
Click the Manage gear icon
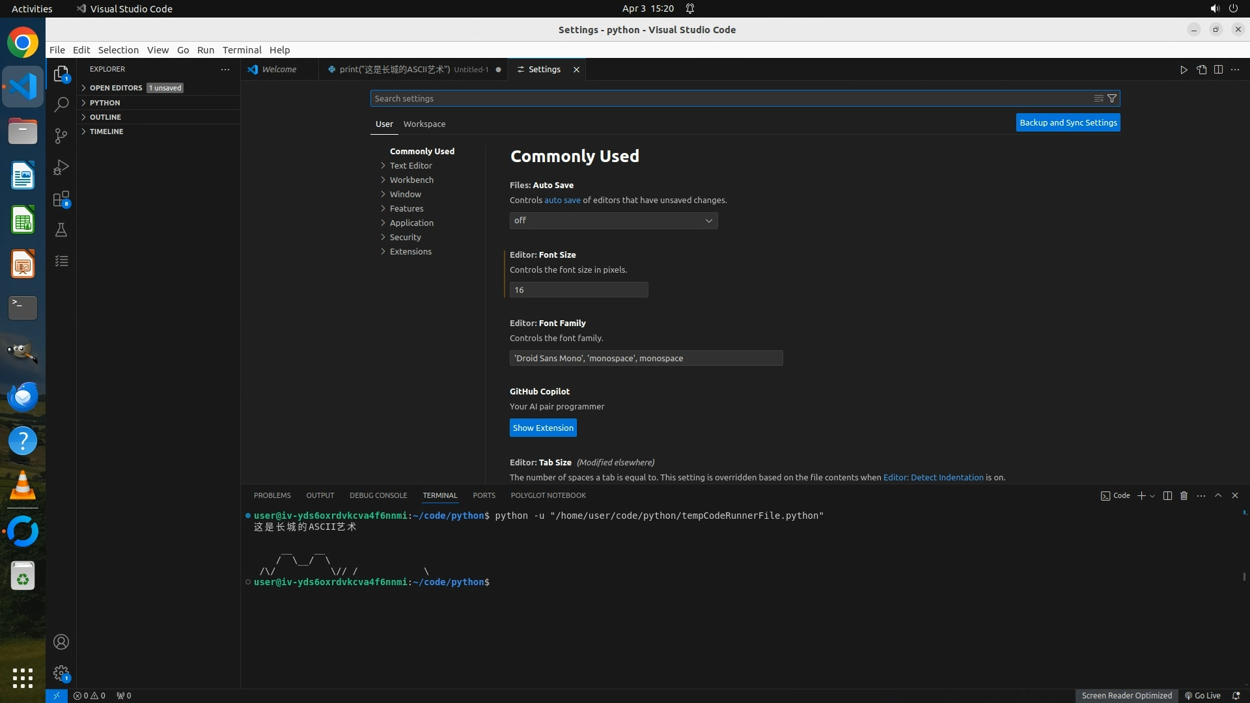pyautogui.click(x=61, y=673)
